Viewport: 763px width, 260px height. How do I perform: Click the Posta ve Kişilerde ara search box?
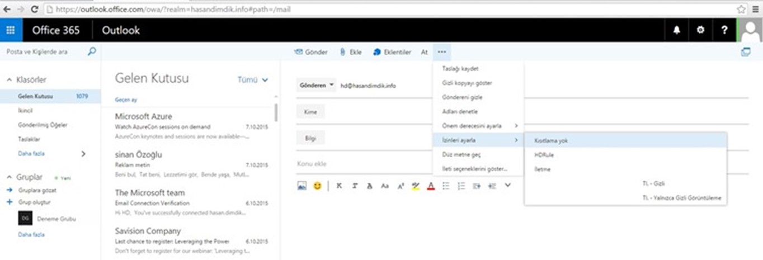45,51
